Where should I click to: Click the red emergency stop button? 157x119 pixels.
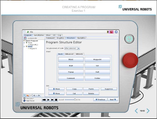(x=130, y=60)
